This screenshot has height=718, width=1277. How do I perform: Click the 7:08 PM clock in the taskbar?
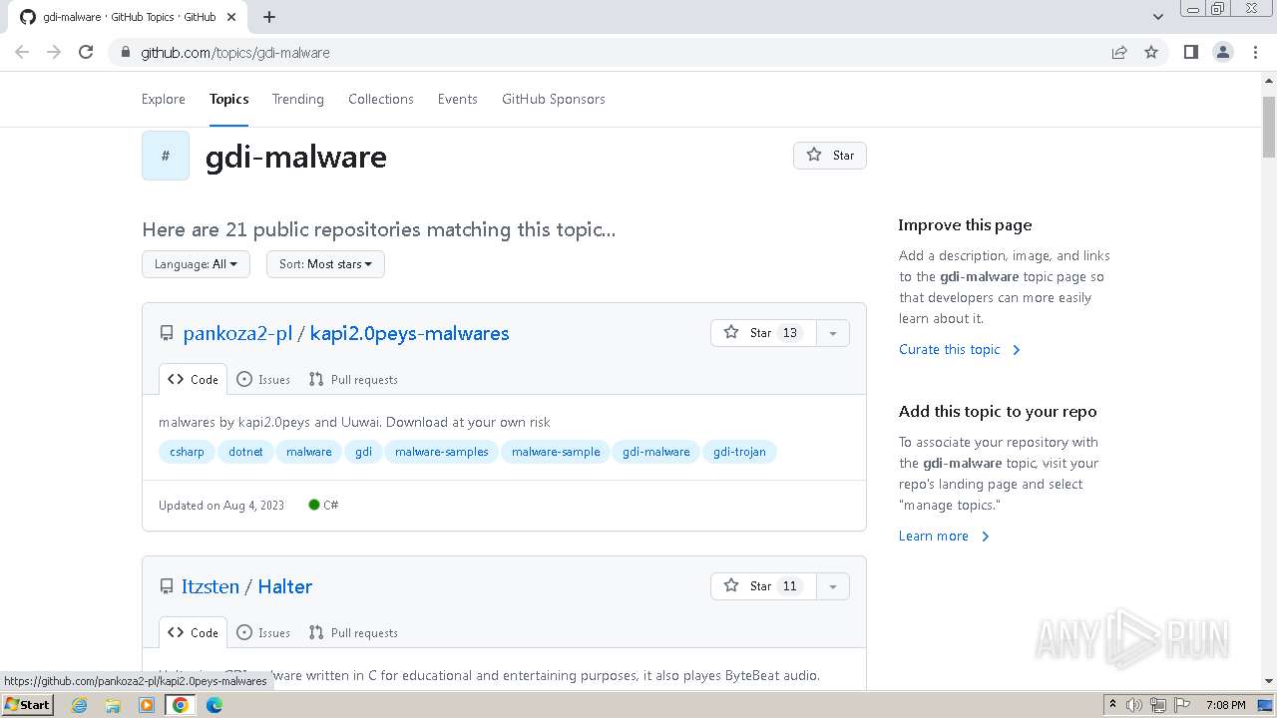click(1225, 705)
